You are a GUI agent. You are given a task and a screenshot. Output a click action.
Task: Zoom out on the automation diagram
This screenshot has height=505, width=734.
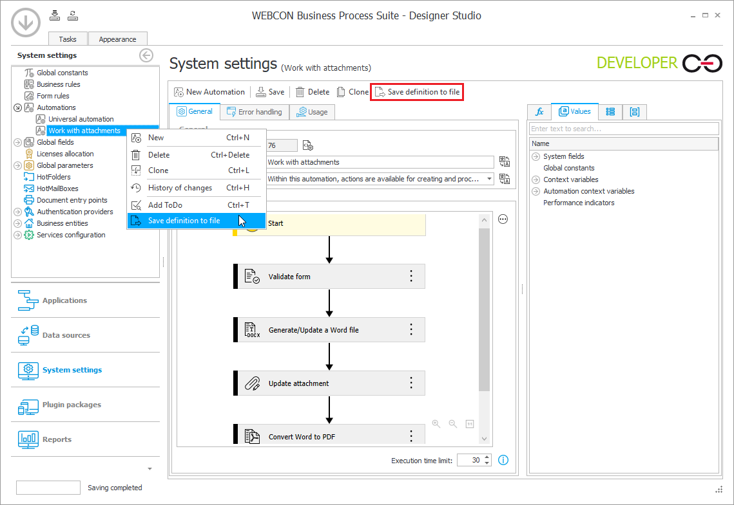pos(452,424)
